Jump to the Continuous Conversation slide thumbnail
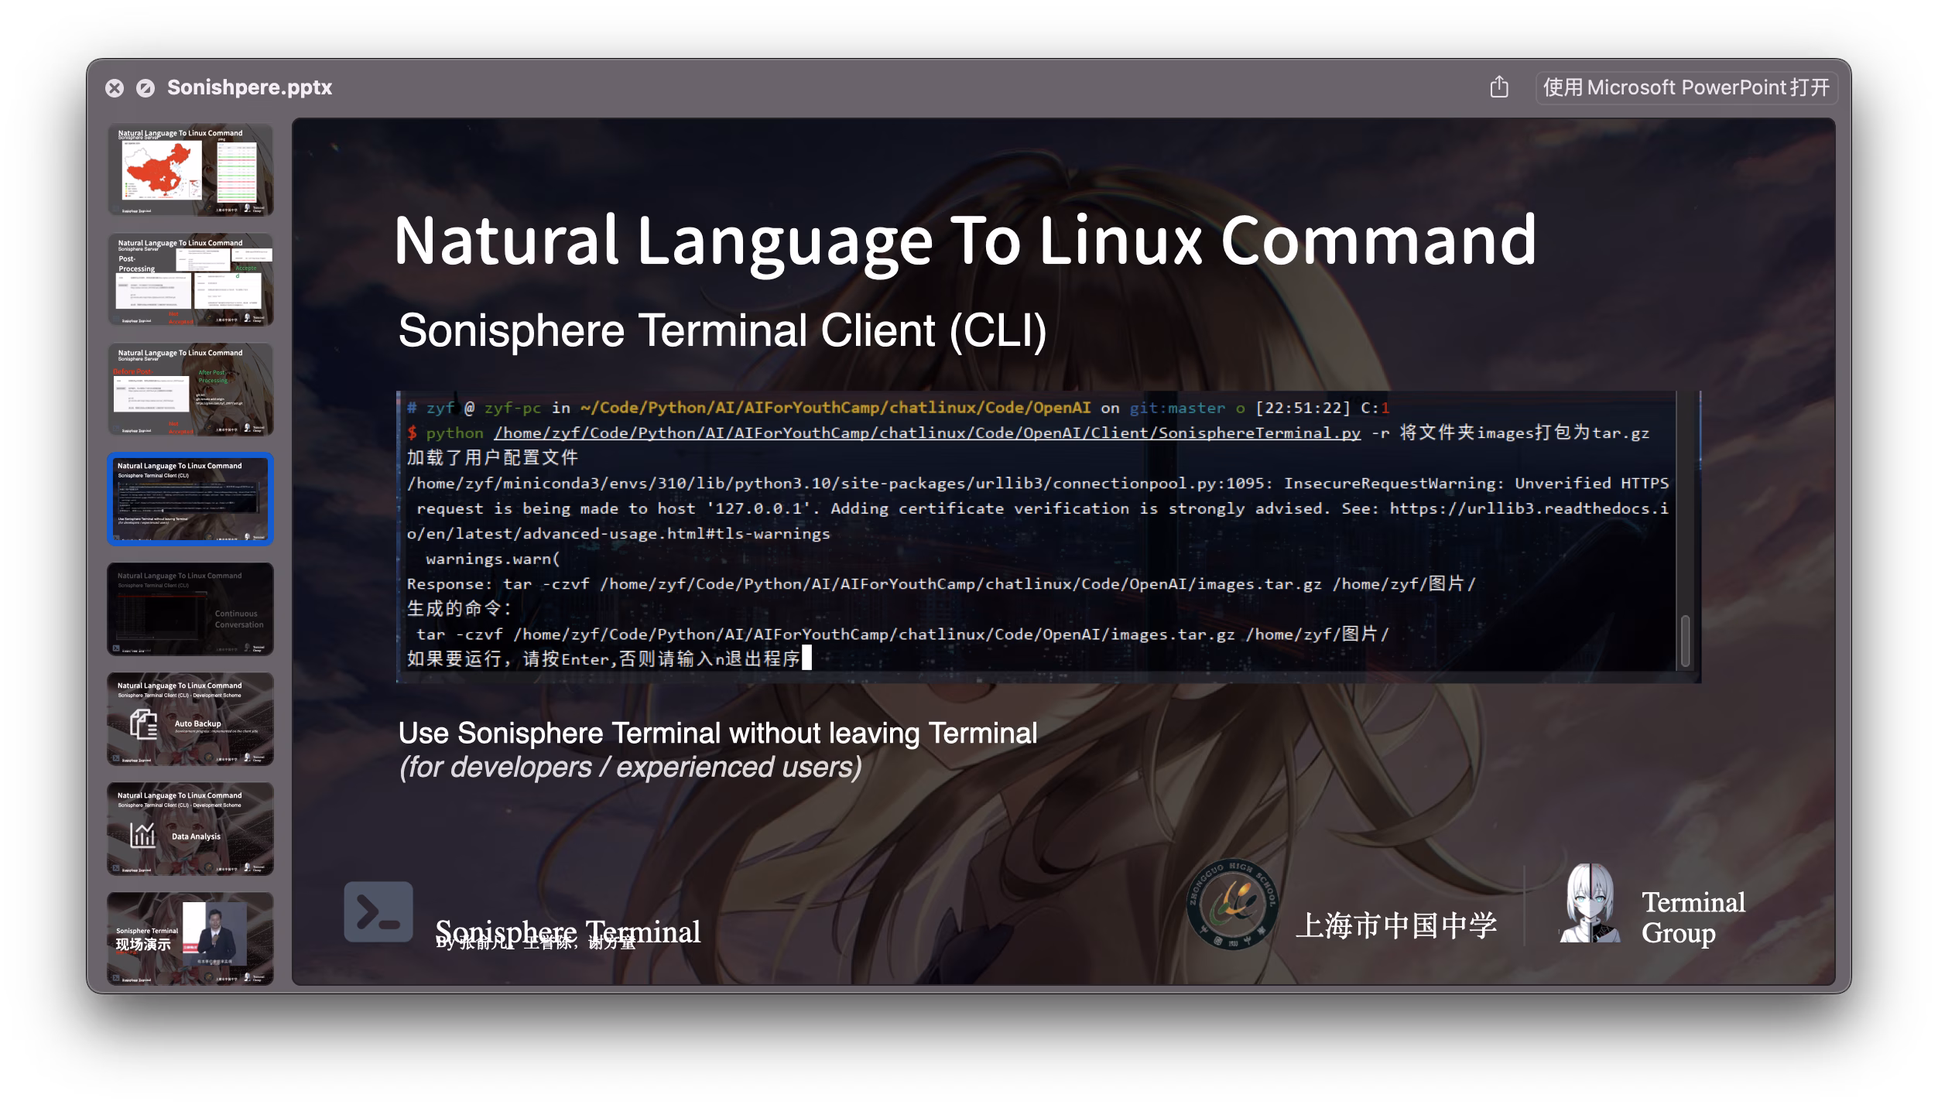This screenshot has width=1938, height=1108. click(190, 609)
